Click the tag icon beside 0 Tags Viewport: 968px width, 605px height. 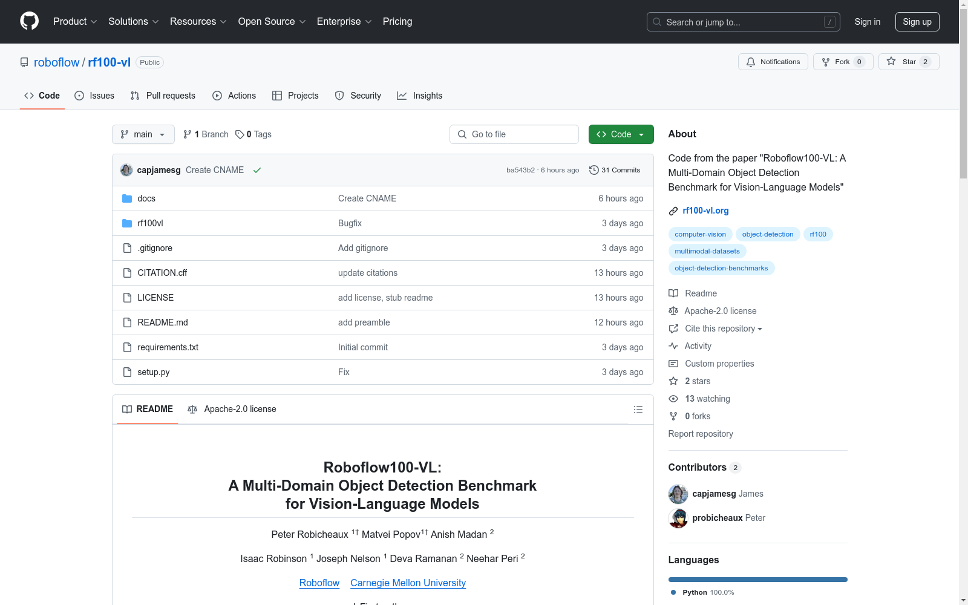pos(240,134)
